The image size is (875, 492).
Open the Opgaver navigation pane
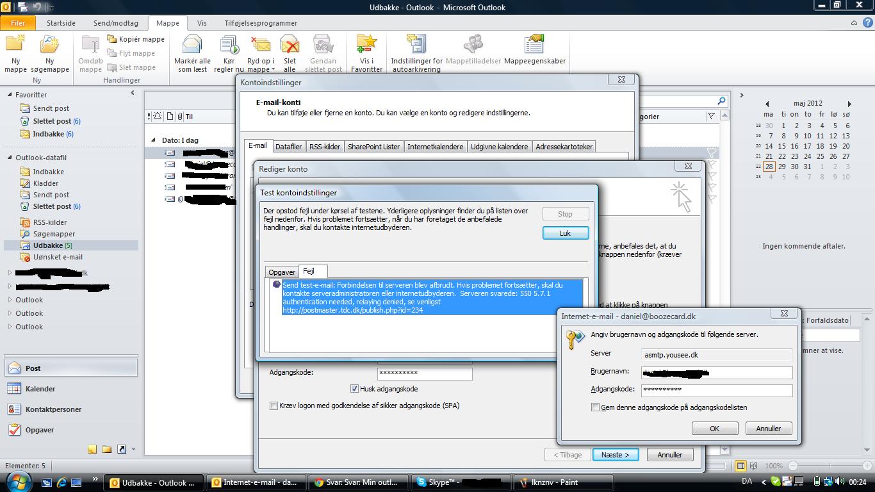70,430
